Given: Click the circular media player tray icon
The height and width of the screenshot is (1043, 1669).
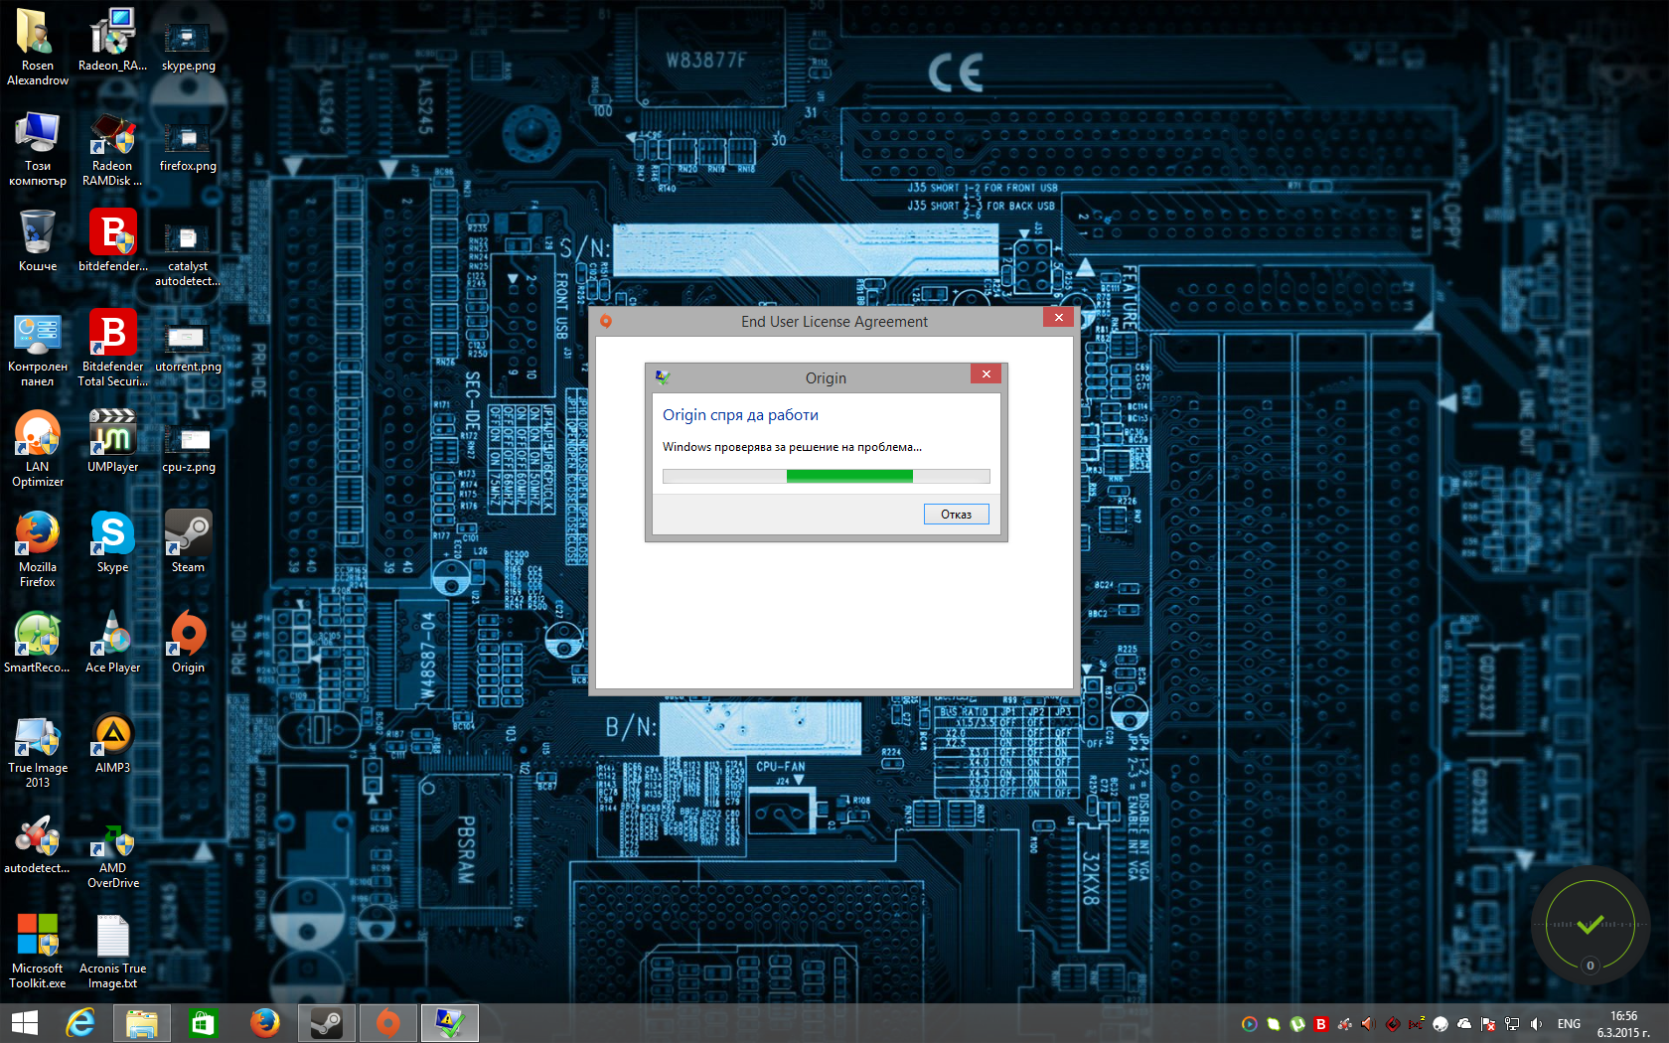Looking at the screenshot, I should coord(1250,1024).
